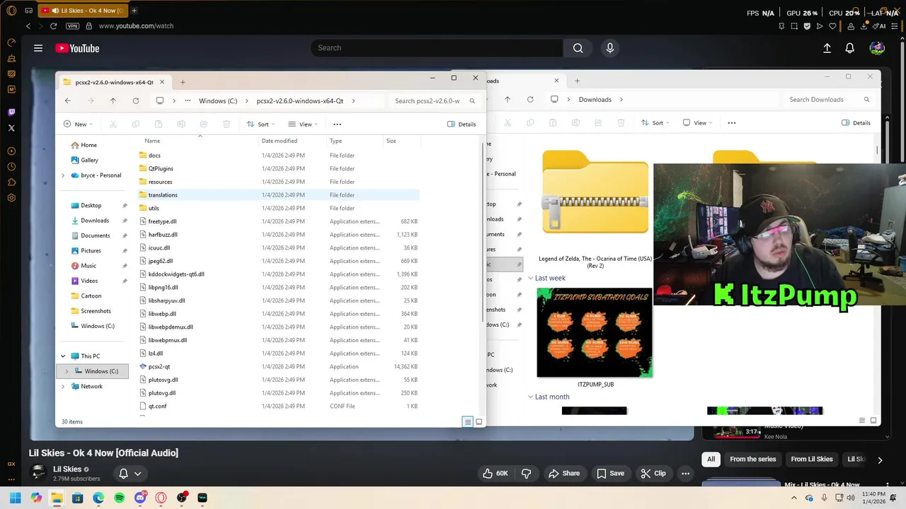This screenshot has width=906, height=509.
Task: Click the Search pcsx2 folder input field
Action: (435, 101)
